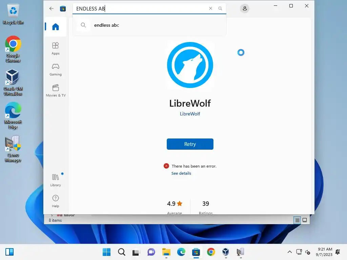Switch File Explorer to large icons view

(x=305, y=220)
